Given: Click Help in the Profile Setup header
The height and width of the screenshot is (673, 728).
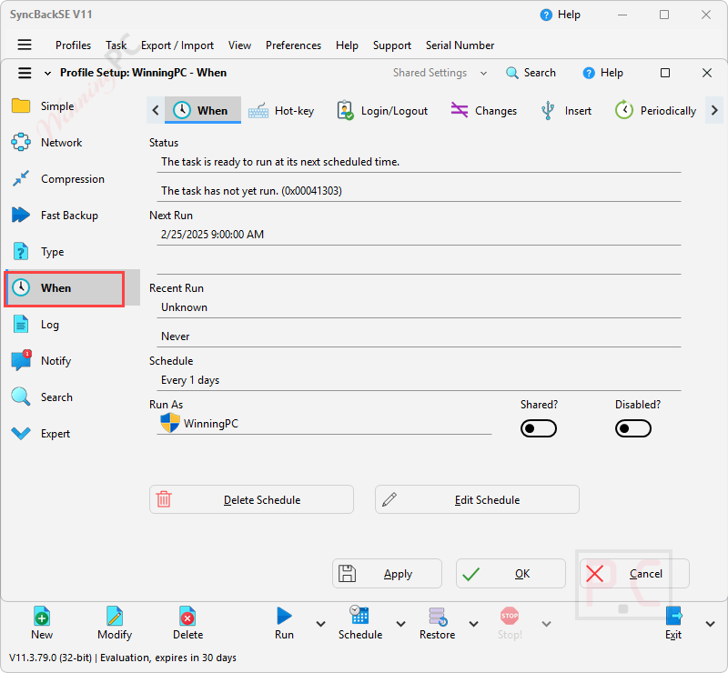Looking at the screenshot, I should [x=602, y=73].
